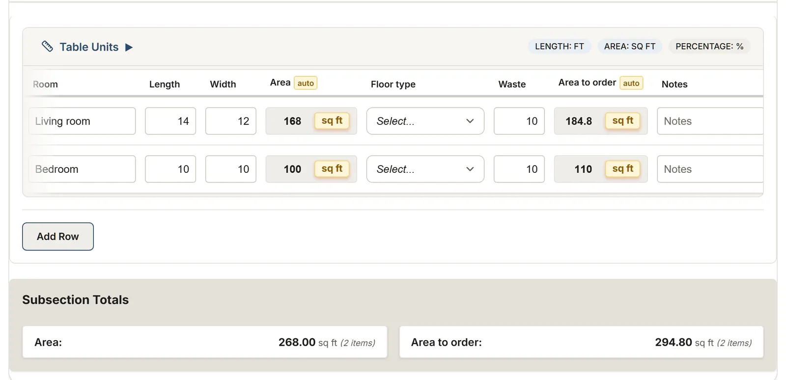Click the Table Units heading text
Image resolution: width=786 pixels, height=380 pixels.
[89, 47]
